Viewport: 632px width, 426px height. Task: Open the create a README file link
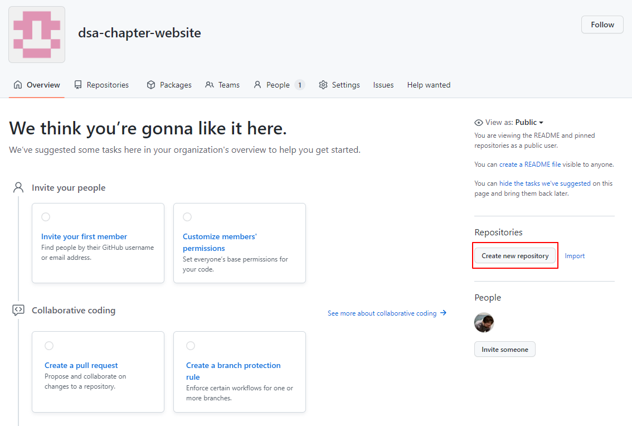[530, 164]
